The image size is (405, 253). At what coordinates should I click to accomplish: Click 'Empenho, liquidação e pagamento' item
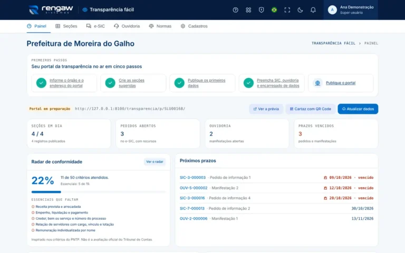click(62, 212)
